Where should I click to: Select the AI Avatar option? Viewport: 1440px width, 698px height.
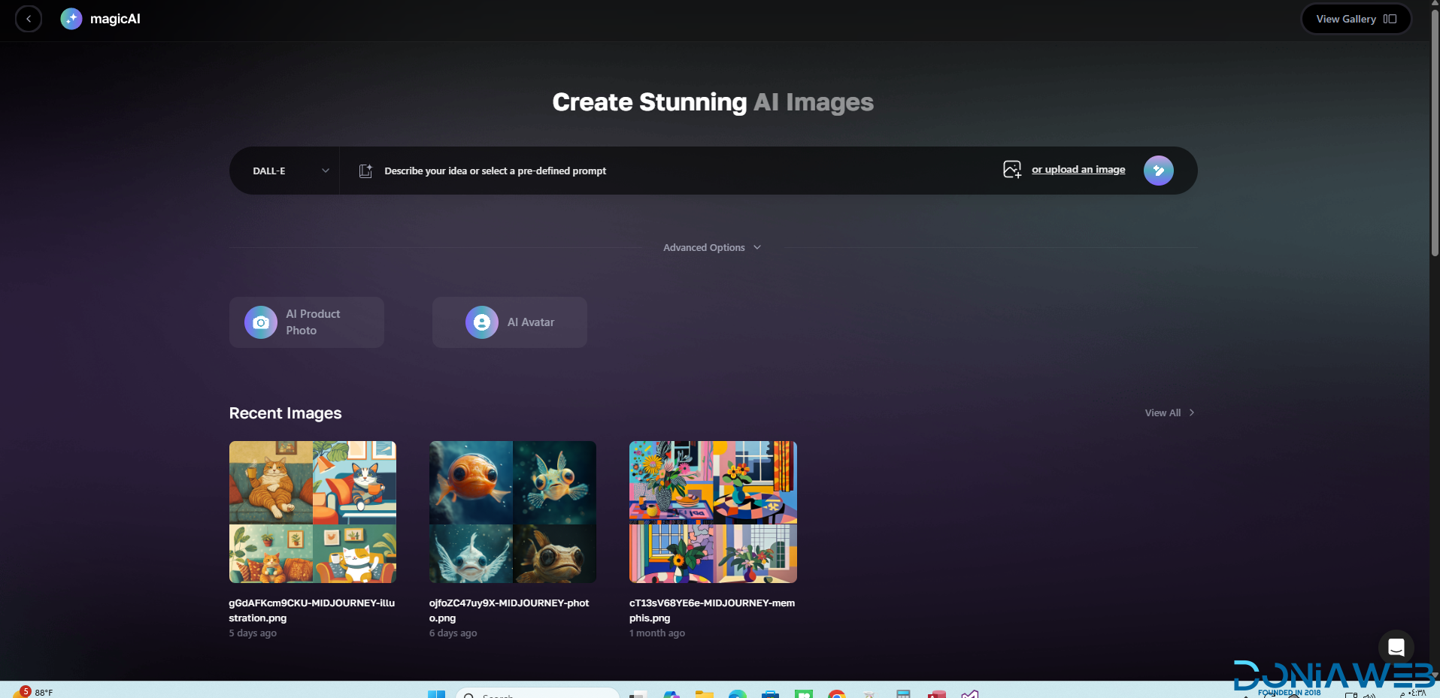(510, 322)
